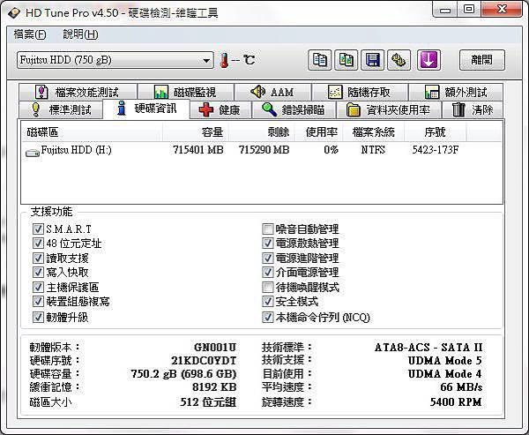This screenshot has height=435, width=529.
Task: Click the buffer value 8192 KB
Action: click(x=214, y=387)
